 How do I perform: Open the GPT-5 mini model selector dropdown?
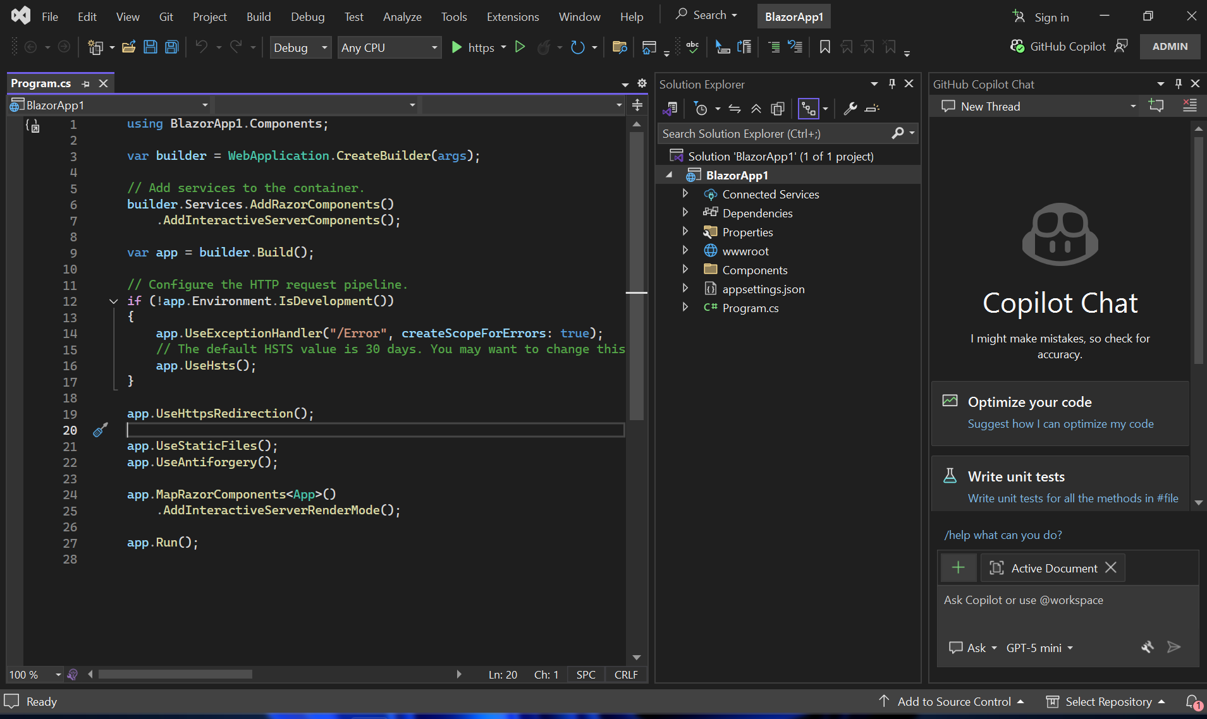click(x=1039, y=648)
